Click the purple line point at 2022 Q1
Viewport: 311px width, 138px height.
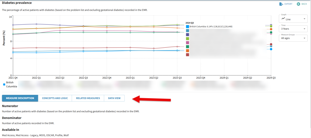[x=37, y=24]
